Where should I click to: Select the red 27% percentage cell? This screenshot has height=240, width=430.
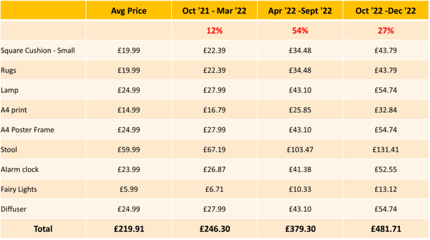pos(386,31)
